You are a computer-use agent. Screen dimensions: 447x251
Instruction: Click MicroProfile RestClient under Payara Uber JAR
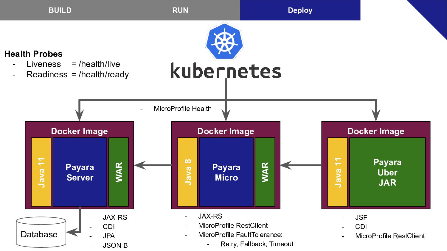pos(390,236)
